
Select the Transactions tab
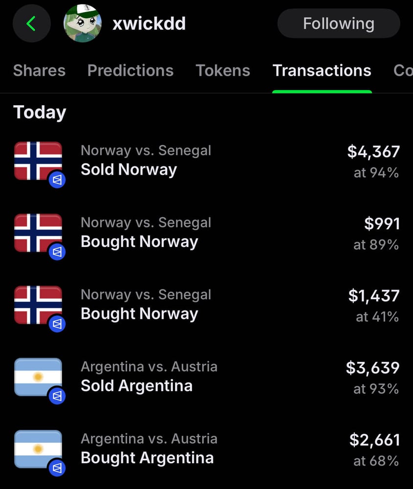click(322, 70)
